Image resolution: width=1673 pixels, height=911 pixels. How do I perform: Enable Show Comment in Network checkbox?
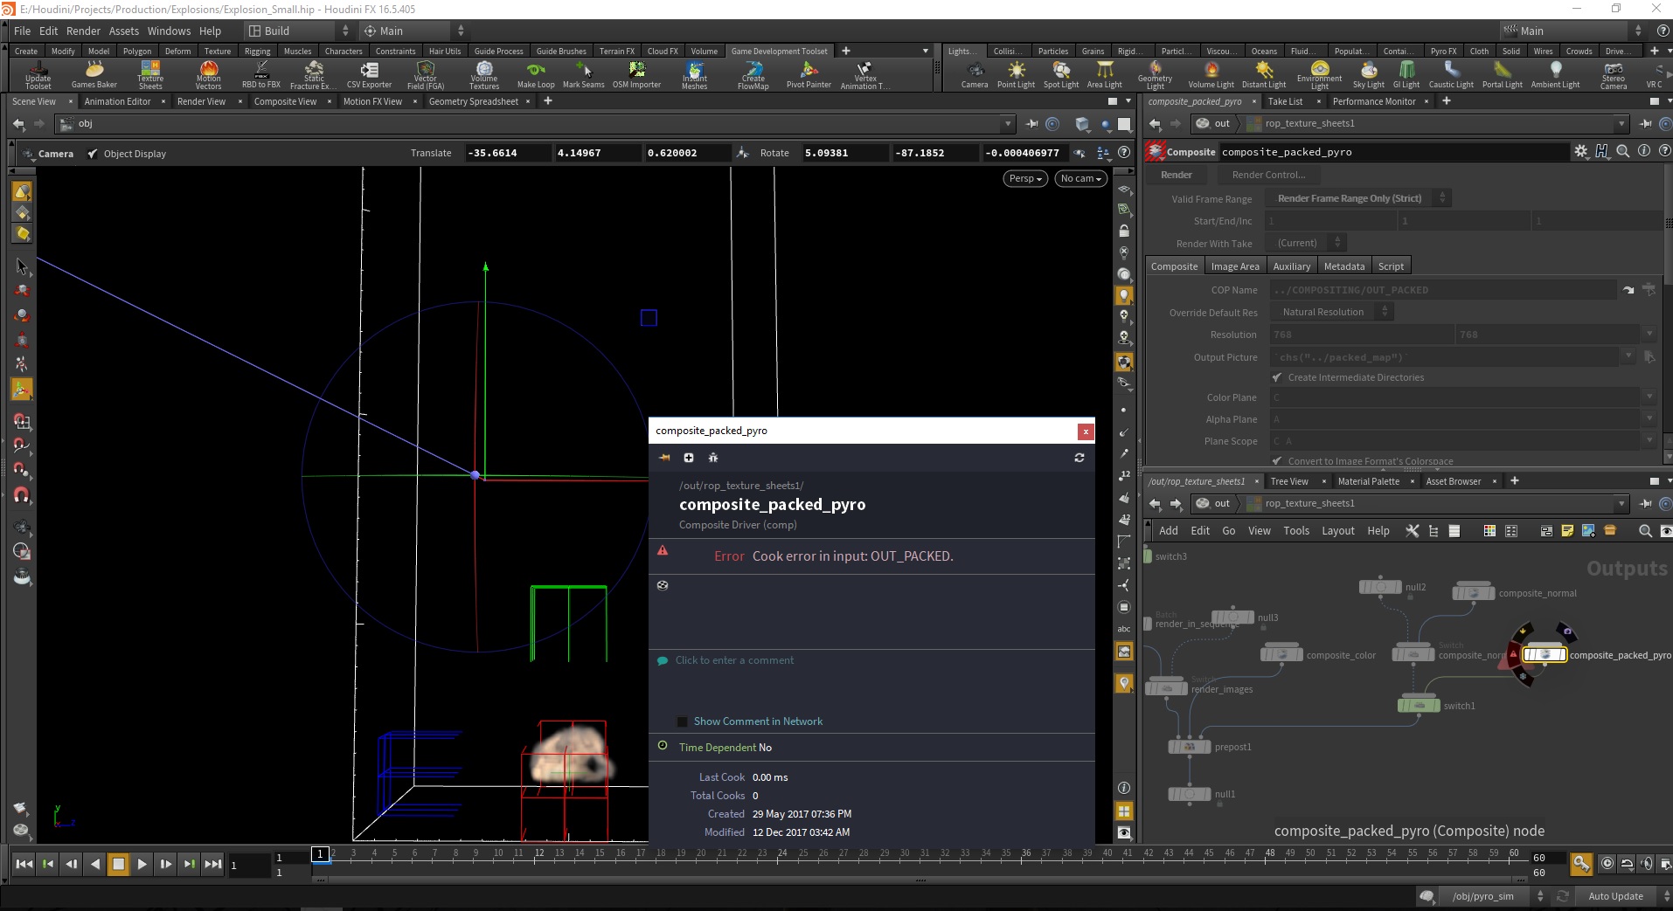tap(683, 721)
